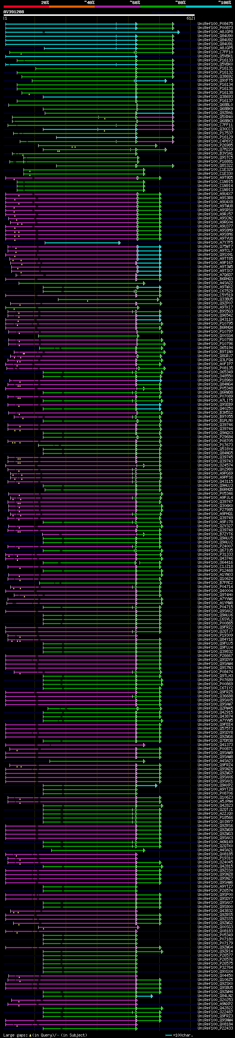The height and width of the screenshot is (1038, 235).
Task: Select hit UniRef100_Q9ZRA1
Action: tap(215, 113)
